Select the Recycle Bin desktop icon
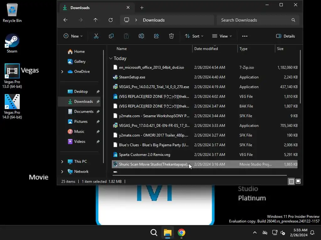Screen dimensions: 321x240 click(12, 12)
